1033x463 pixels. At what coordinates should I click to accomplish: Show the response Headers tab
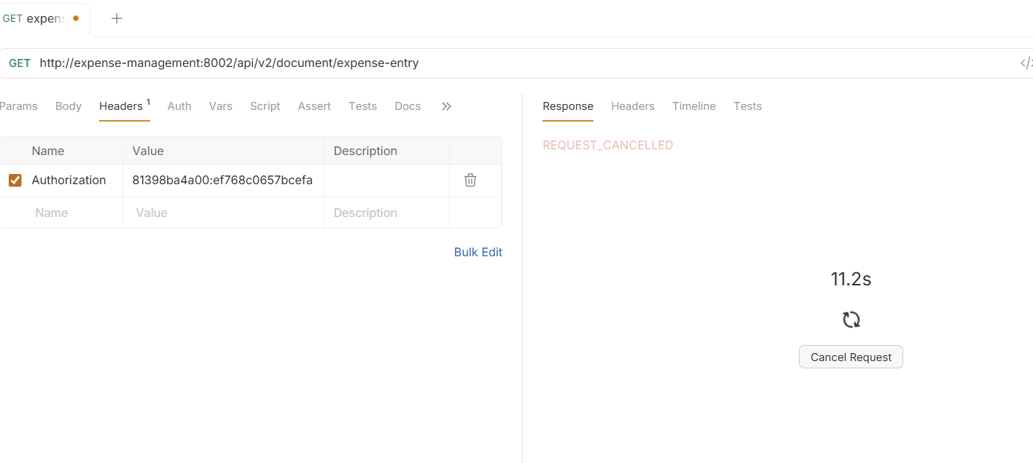[x=633, y=106]
